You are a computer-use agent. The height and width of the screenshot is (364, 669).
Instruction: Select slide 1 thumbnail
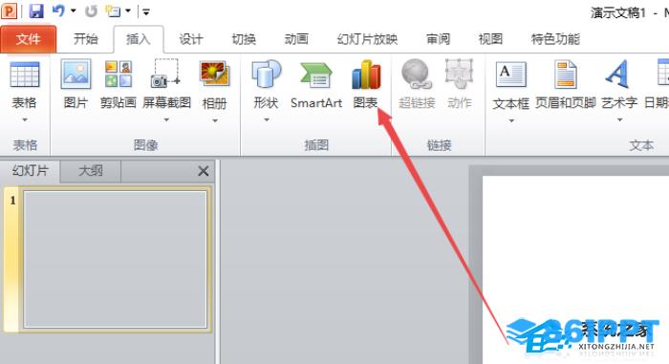[116, 259]
